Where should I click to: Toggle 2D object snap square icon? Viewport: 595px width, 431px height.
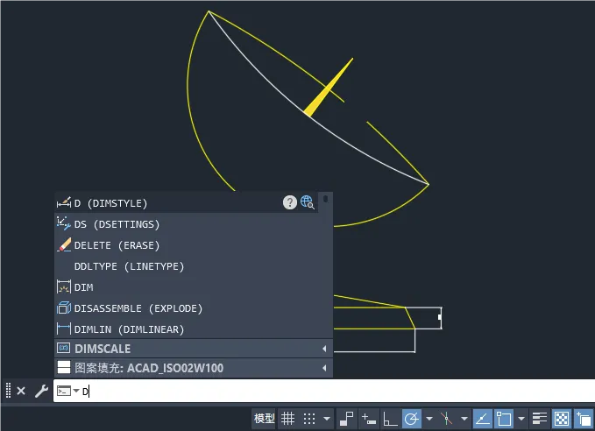[x=504, y=419]
